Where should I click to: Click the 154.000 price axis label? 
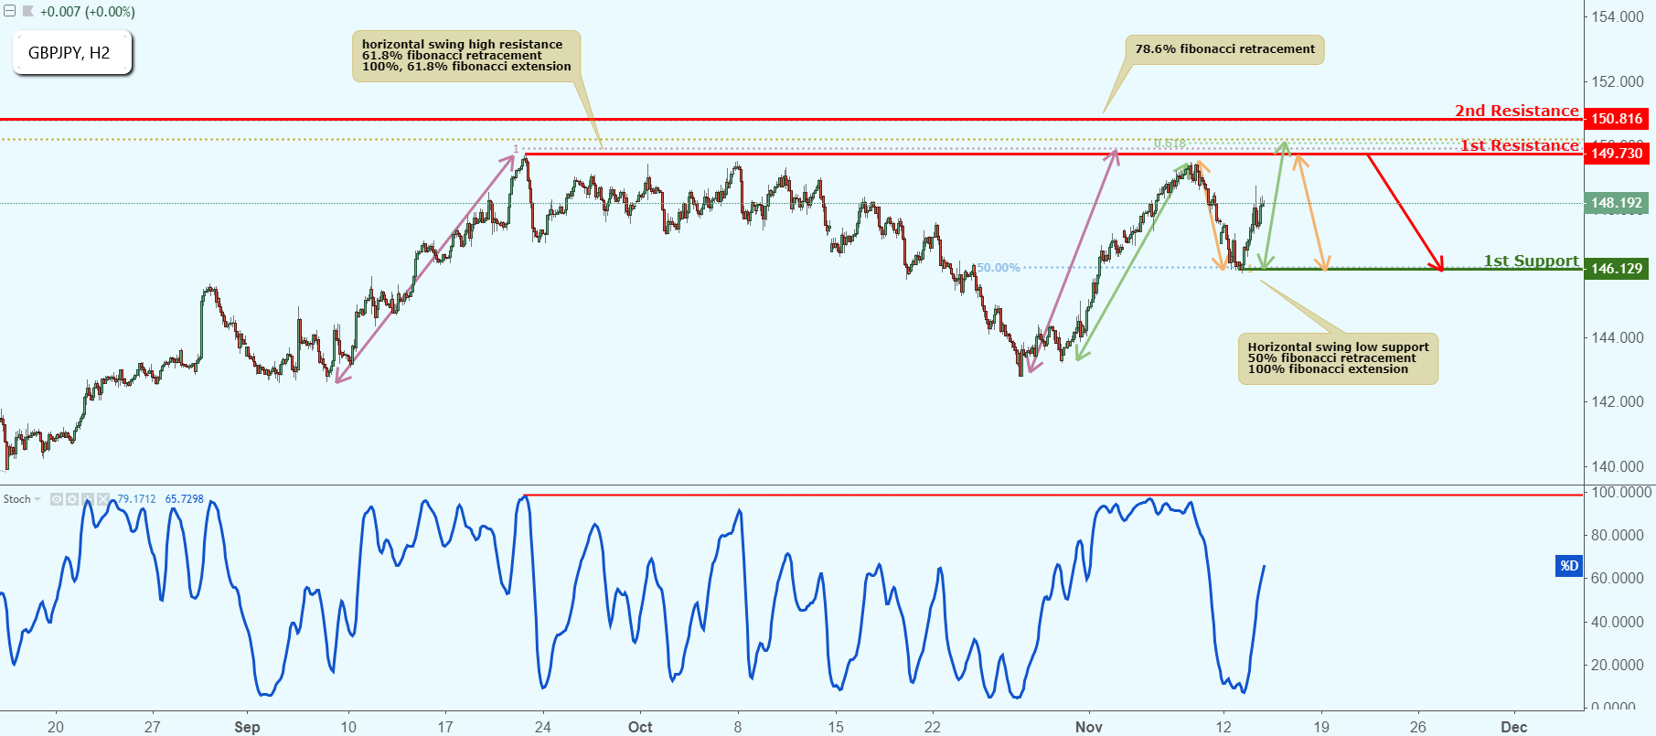click(1617, 16)
